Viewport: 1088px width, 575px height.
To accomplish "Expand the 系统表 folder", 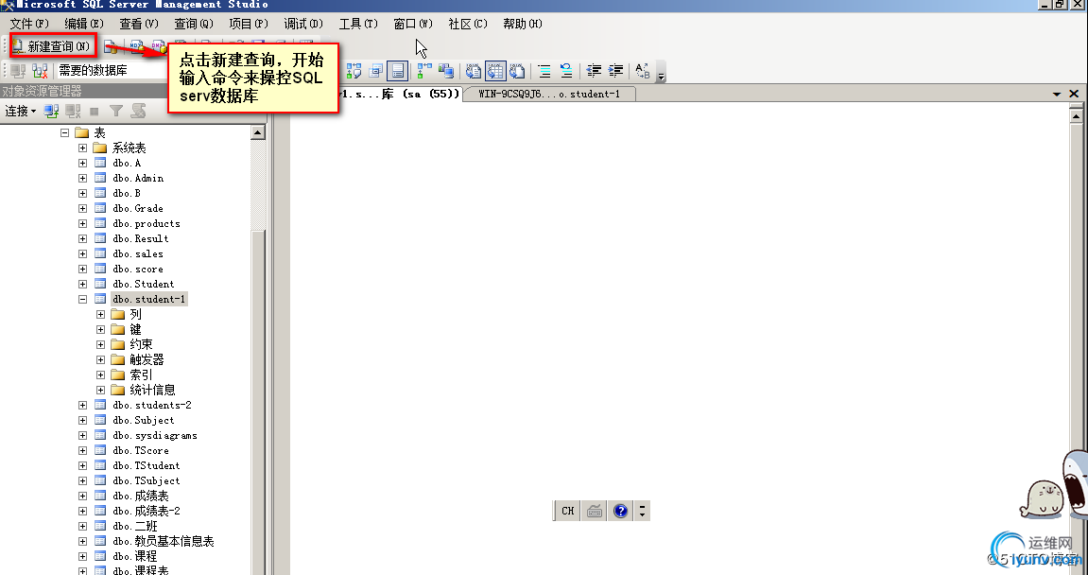I will click(82, 148).
